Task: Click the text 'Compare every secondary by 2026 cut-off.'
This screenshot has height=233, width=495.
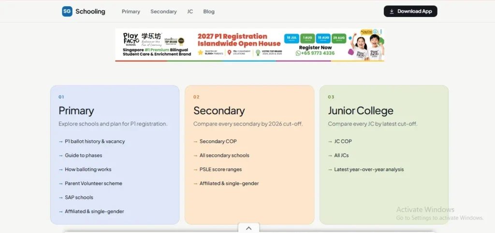Action: coord(248,124)
